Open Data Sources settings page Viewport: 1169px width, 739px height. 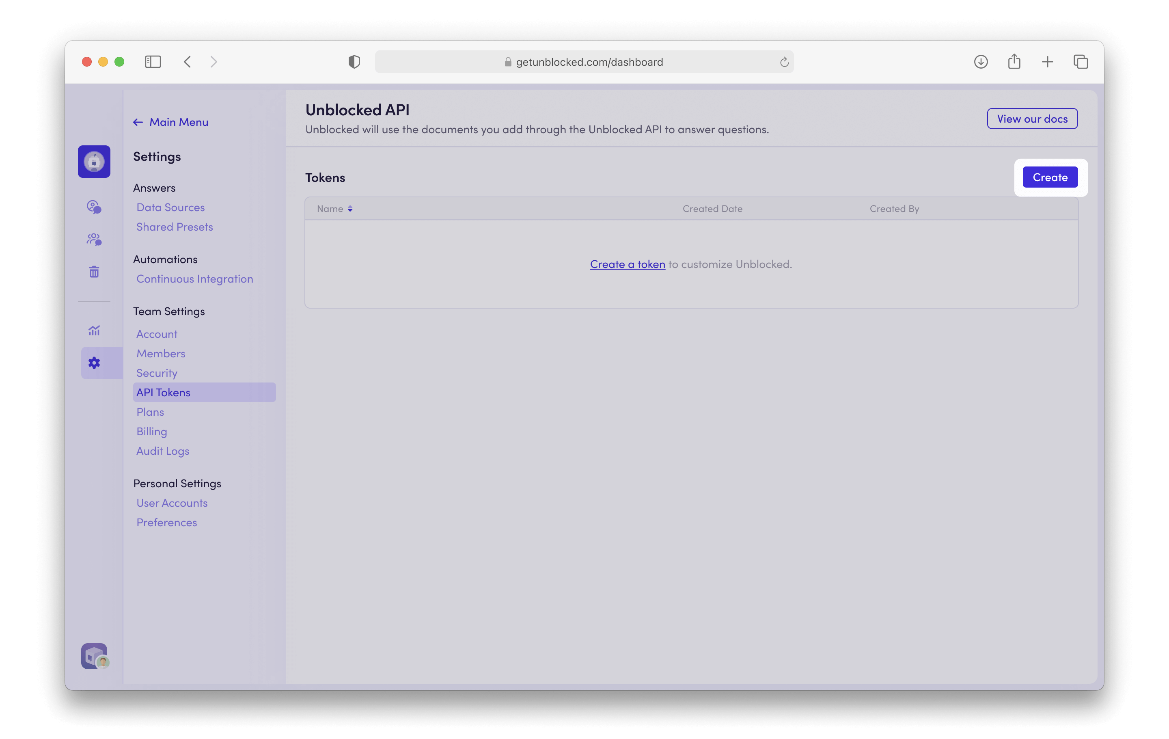click(x=170, y=207)
